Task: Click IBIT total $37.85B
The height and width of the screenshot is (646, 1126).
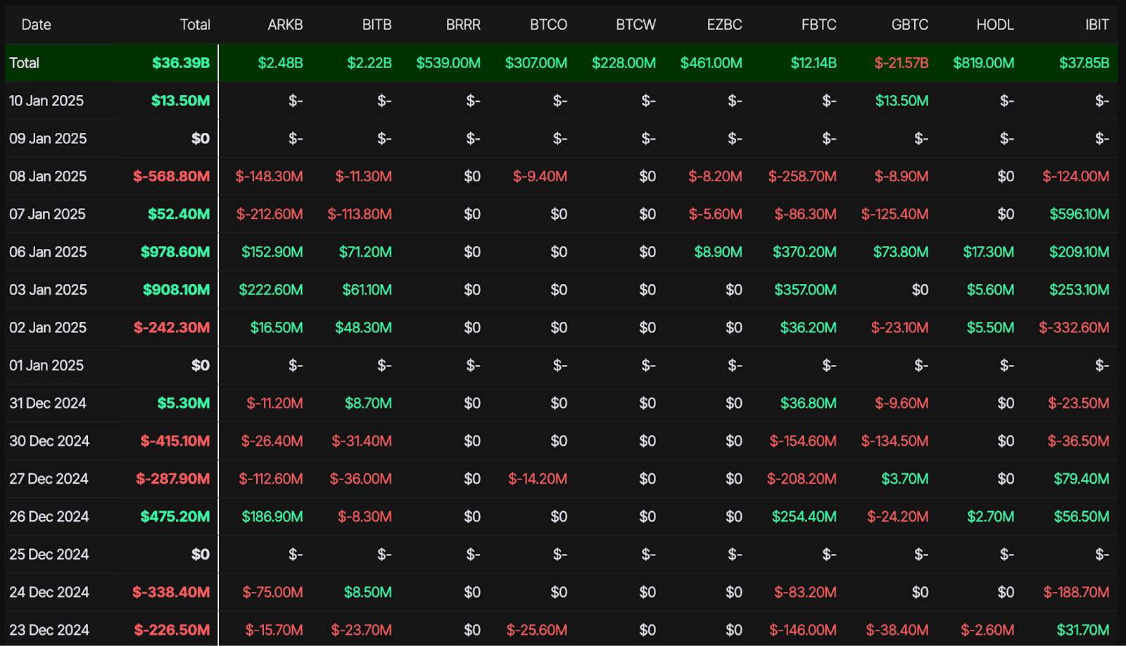Action: click(x=1084, y=63)
